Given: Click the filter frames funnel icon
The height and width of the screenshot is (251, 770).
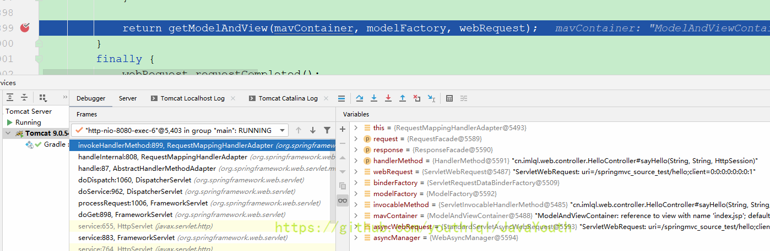Looking at the screenshot, I should click(x=327, y=130).
